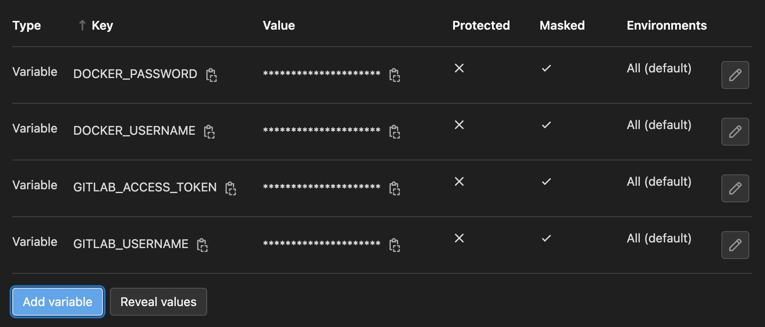Copy the masked GITLAB_USERNAME value
765x327 pixels.
pos(394,245)
